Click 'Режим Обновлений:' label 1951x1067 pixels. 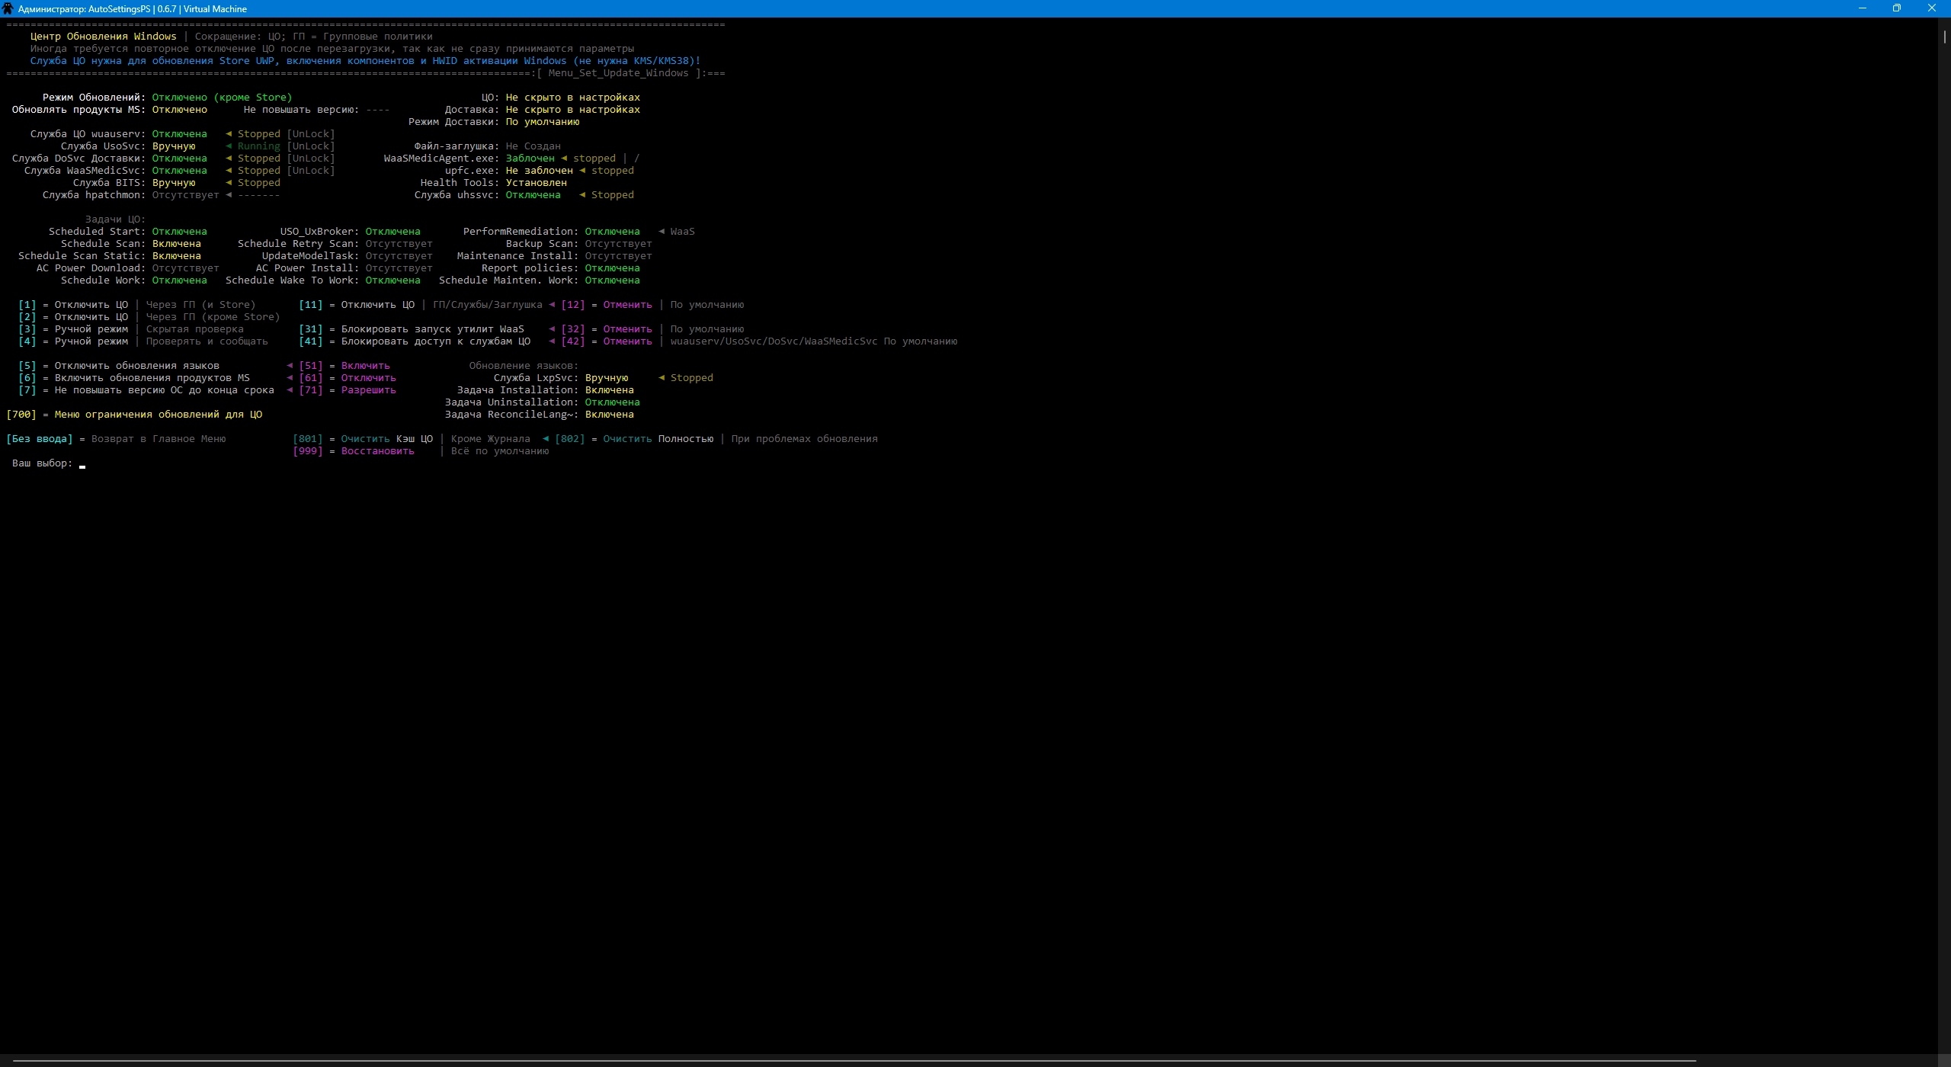pos(94,98)
